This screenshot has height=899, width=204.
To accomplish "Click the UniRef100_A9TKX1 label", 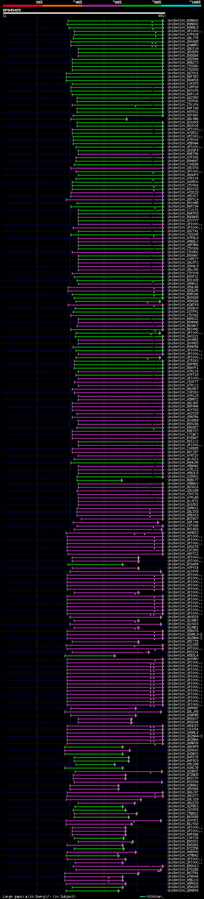I will (x=183, y=112).
